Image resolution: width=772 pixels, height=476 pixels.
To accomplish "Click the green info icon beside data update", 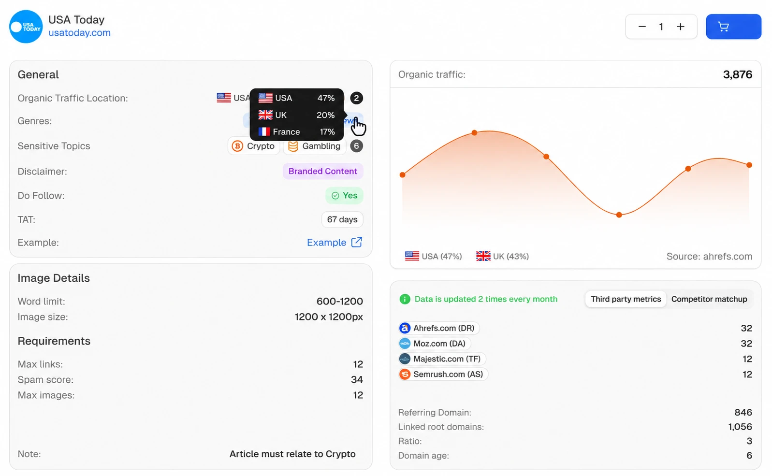I will click(x=405, y=299).
